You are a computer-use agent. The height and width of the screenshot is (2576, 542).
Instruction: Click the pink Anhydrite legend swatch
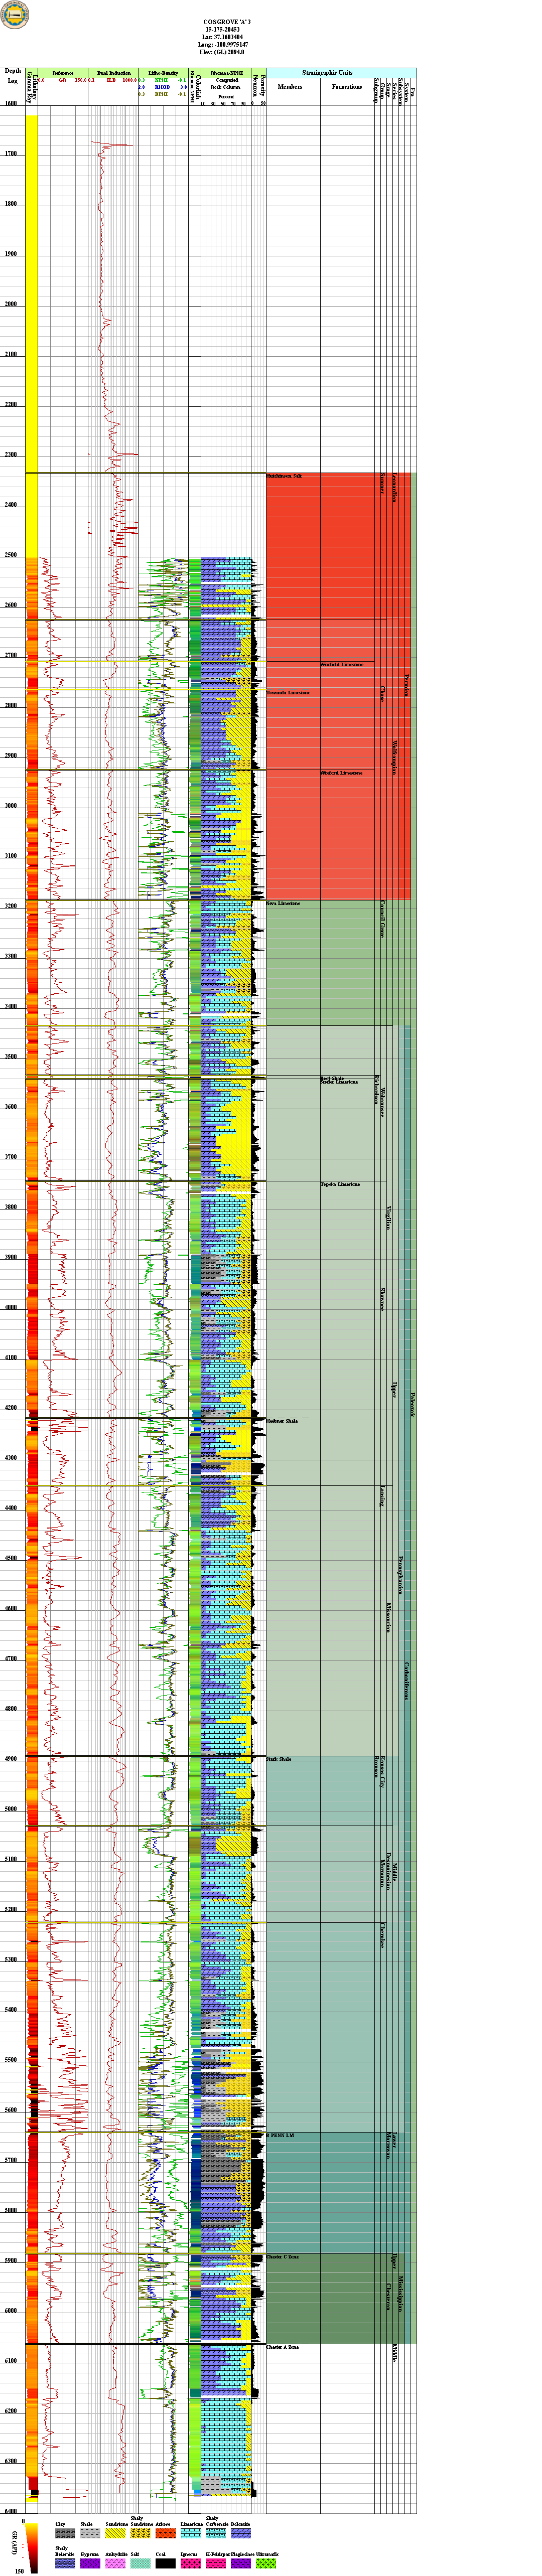(x=115, y=2564)
